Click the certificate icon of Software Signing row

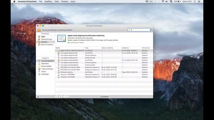pos(59,72)
